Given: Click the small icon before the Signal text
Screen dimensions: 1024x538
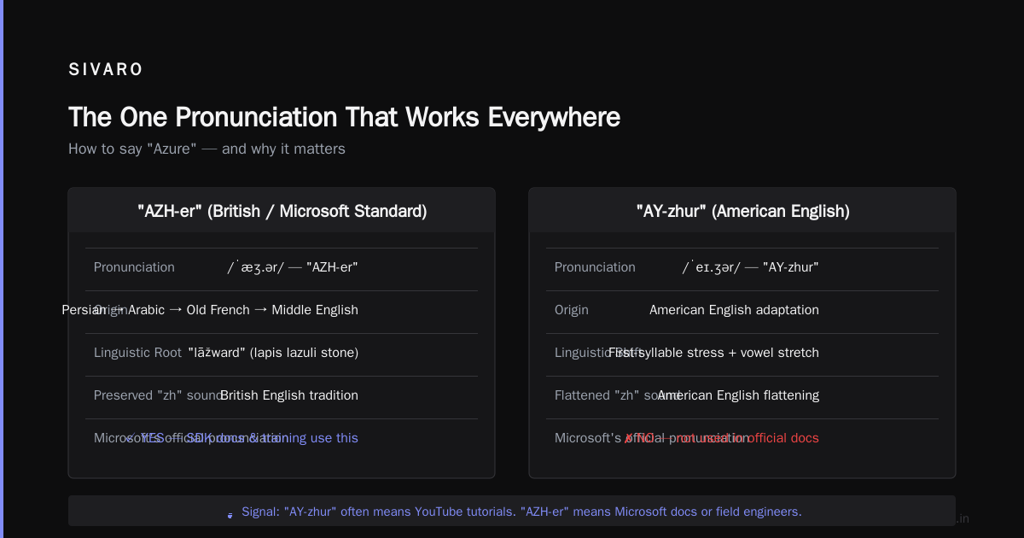Looking at the screenshot, I should 230,514.
